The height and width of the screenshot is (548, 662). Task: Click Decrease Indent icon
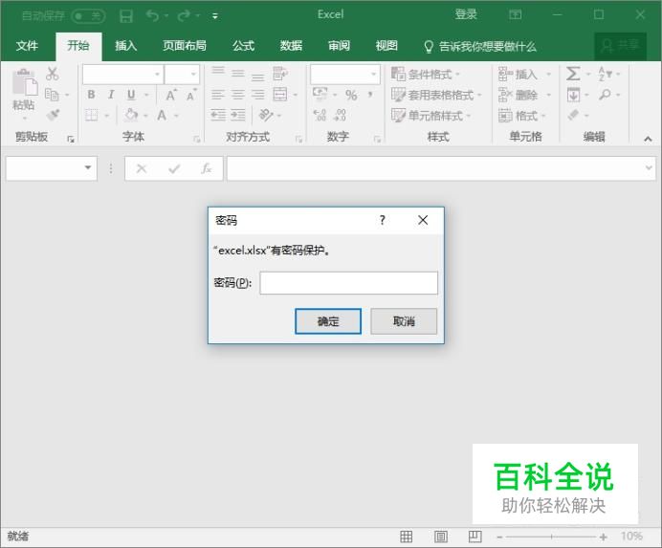pos(218,115)
